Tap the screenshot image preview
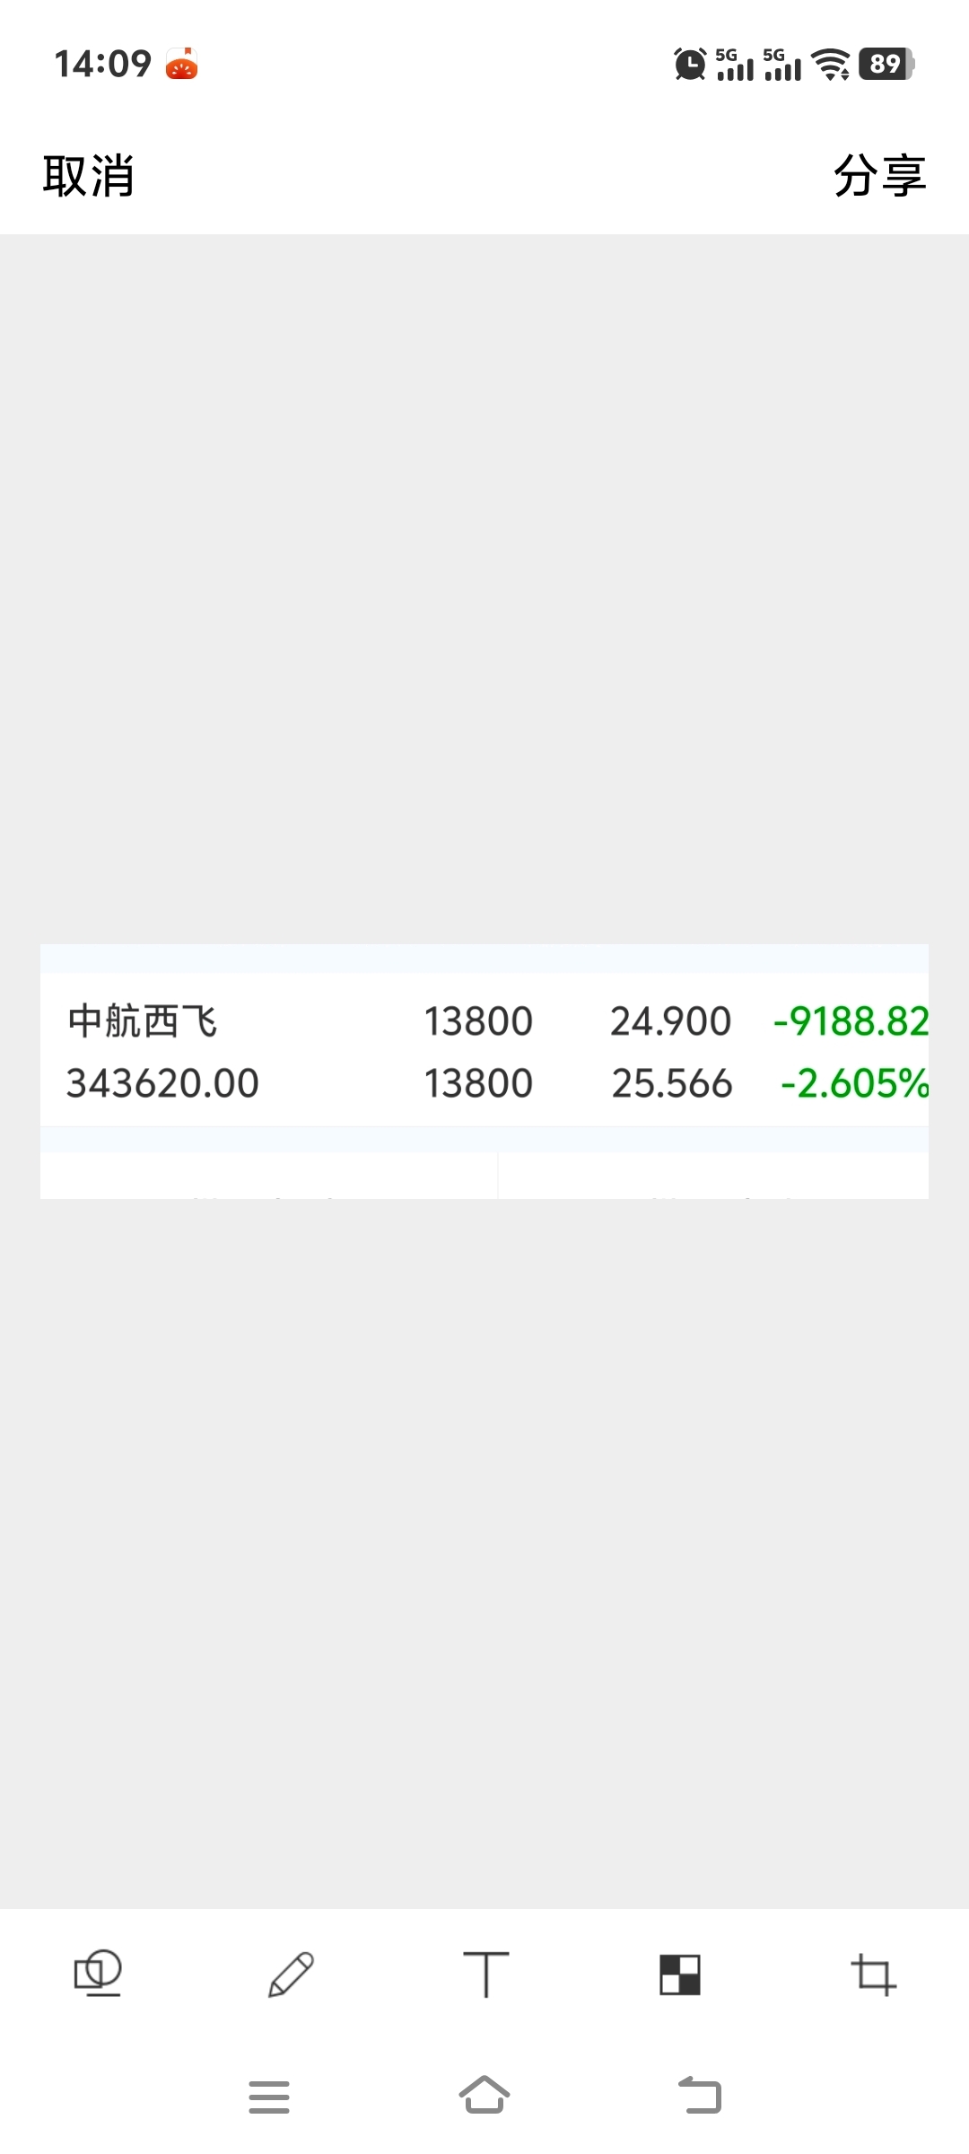 (484, 1072)
